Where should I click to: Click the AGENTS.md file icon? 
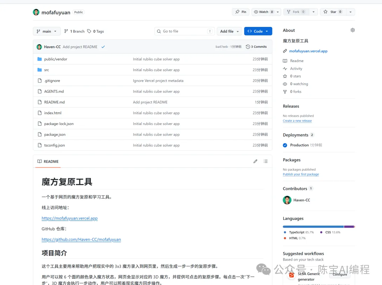click(40, 91)
